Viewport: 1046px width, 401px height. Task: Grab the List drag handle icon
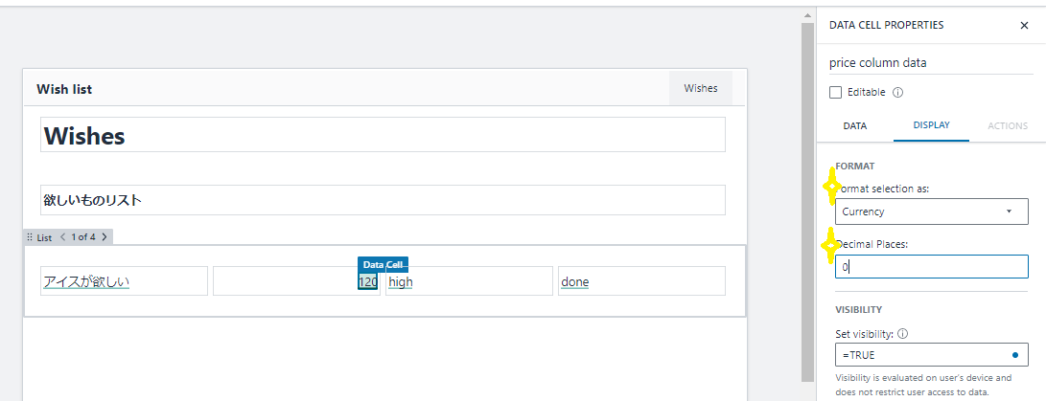(30, 237)
